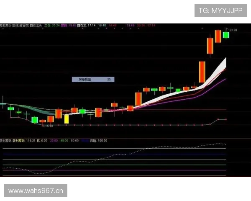Click the red dotted support line under candles
The height and width of the screenshot is (201, 251).
click(x=125, y=125)
